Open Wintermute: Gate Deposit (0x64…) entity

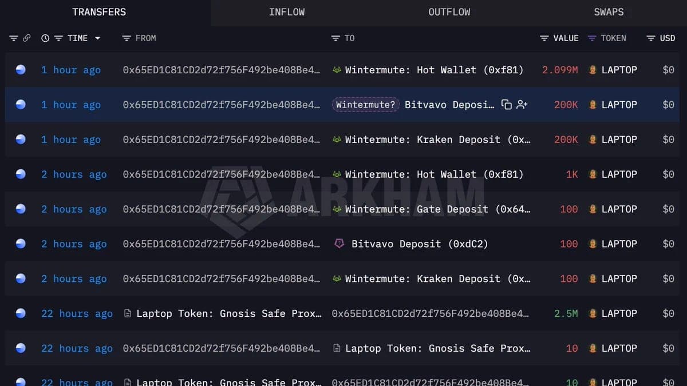coord(437,209)
